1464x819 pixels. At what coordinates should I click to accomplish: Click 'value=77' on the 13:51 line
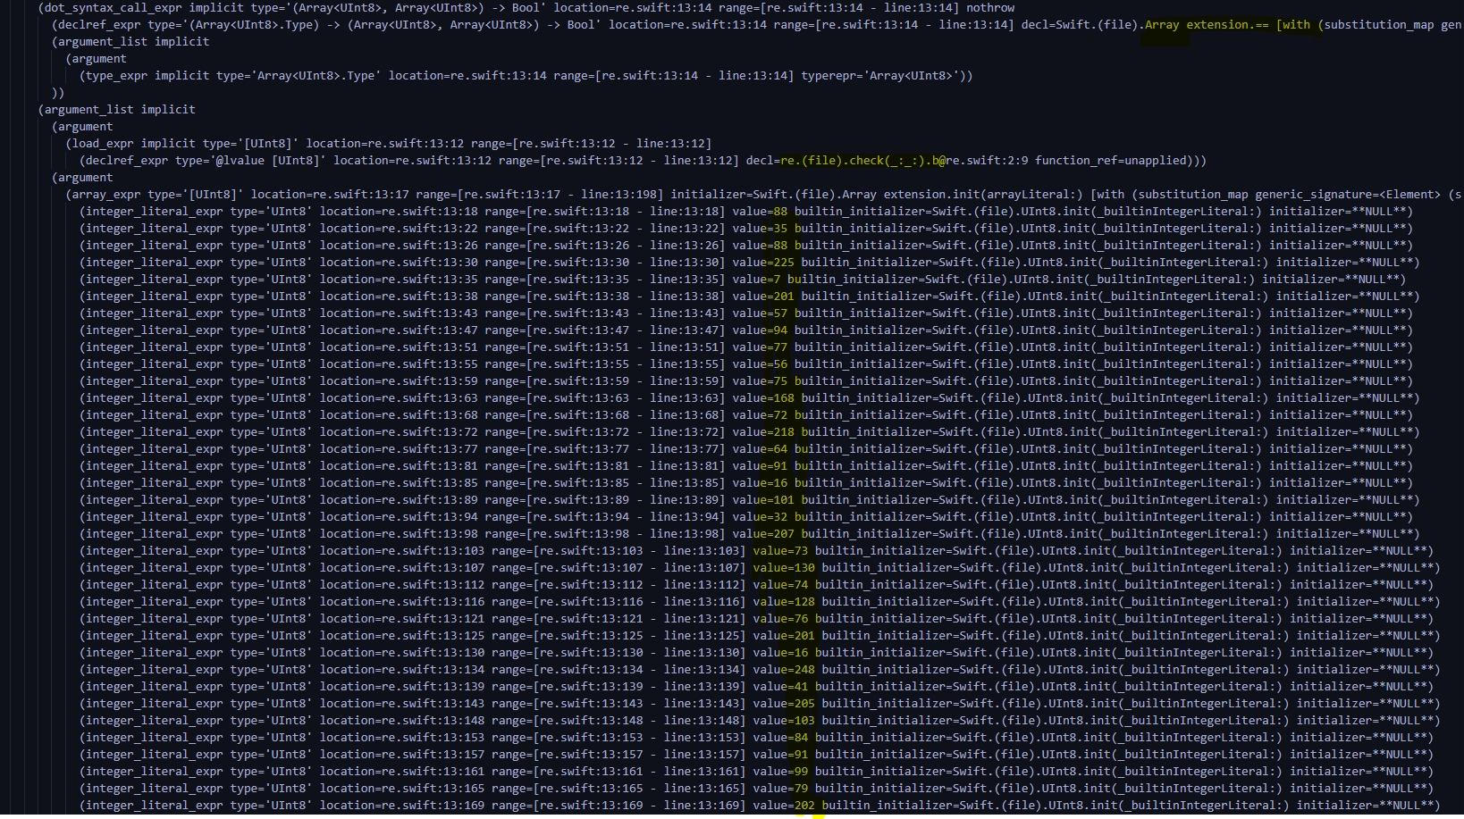pyautogui.click(x=760, y=347)
